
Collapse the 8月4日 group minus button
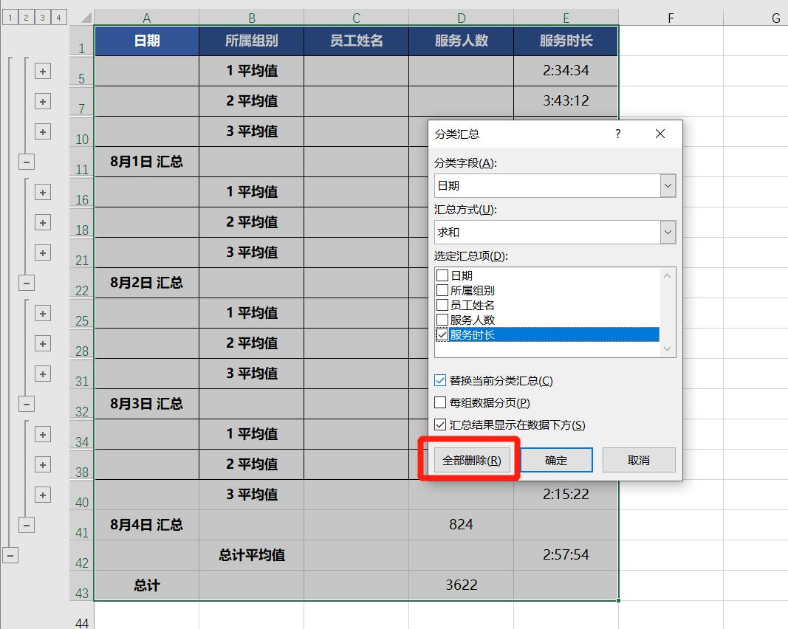[26, 525]
